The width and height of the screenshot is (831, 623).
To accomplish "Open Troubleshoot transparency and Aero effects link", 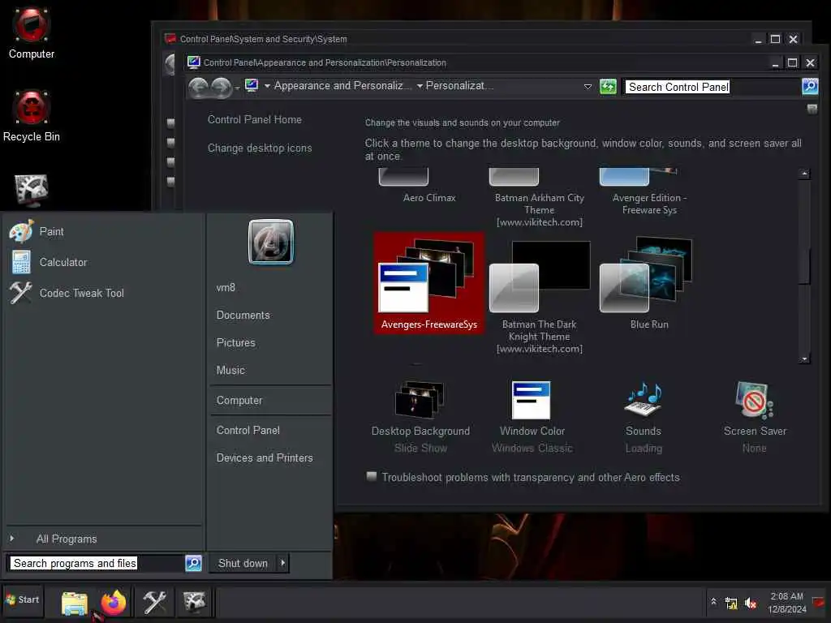I will [531, 477].
